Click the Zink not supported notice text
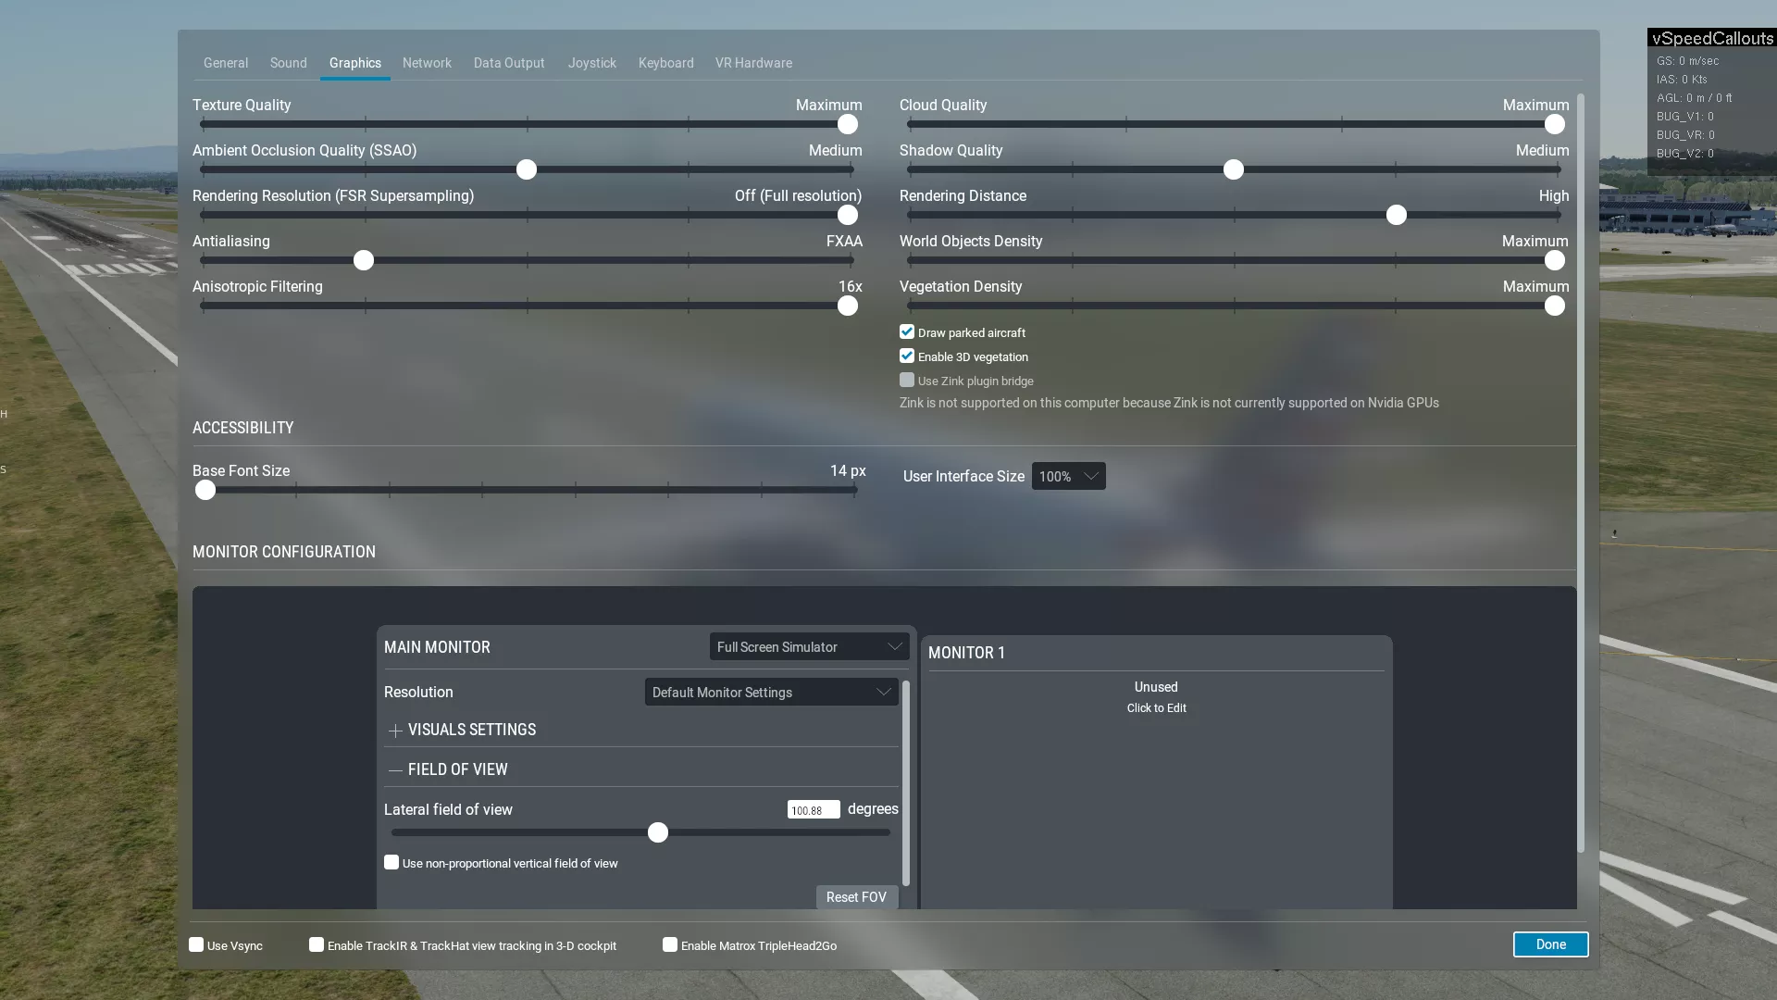The height and width of the screenshot is (1000, 1777). (1169, 403)
